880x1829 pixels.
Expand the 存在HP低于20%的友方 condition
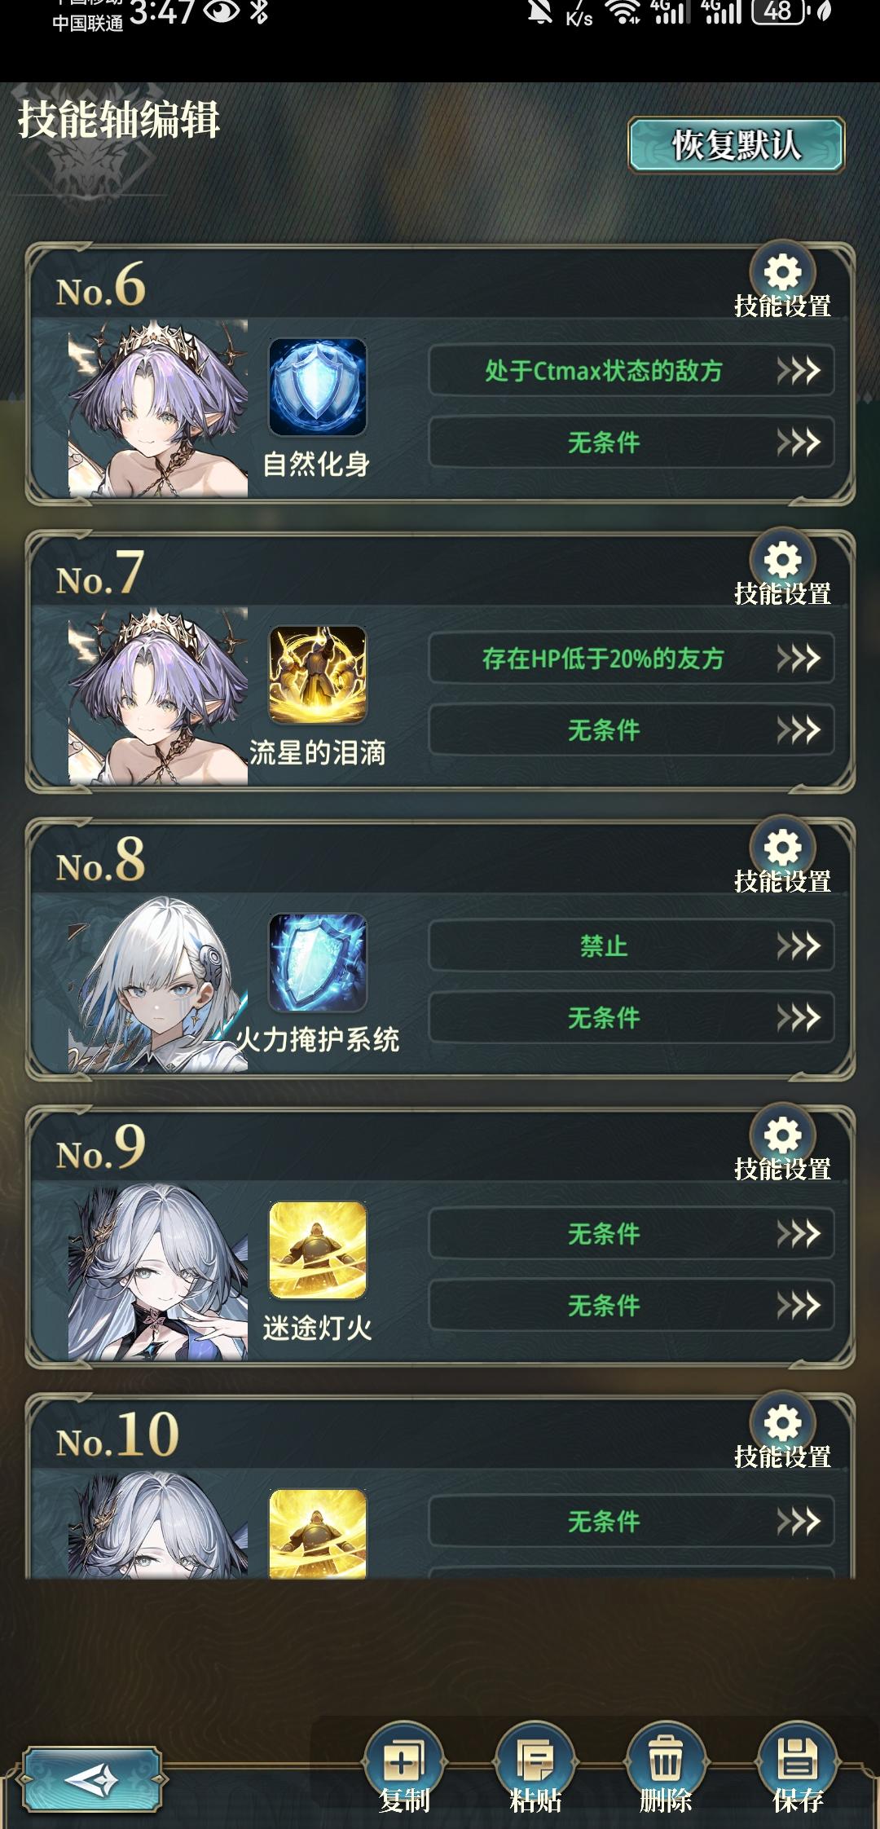pyautogui.click(x=631, y=658)
